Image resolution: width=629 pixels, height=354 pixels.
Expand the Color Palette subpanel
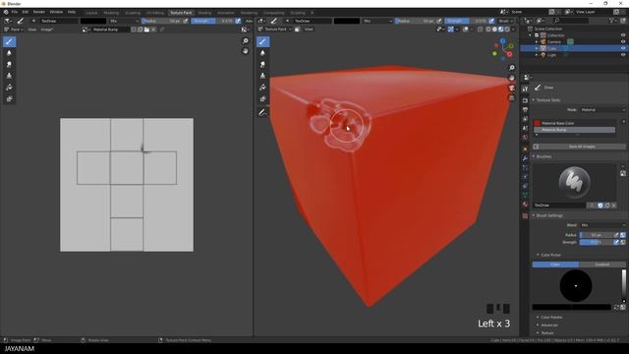(551, 318)
